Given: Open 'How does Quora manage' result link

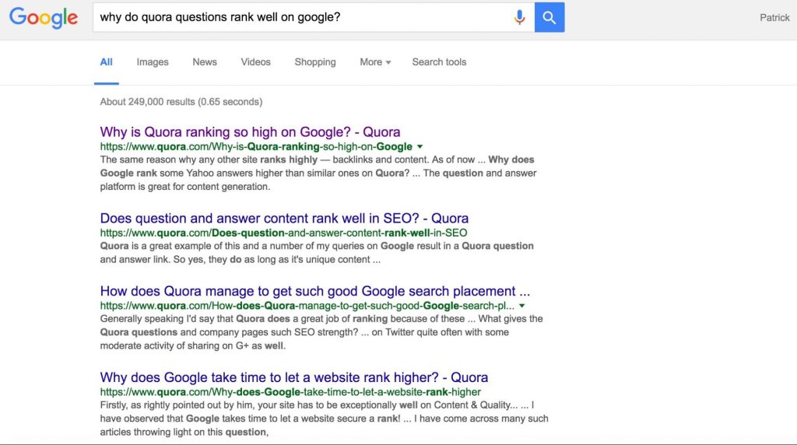Looking at the screenshot, I should 315,291.
